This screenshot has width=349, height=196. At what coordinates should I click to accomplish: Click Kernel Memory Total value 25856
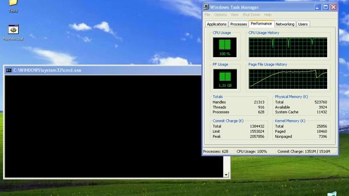click(x=322, y=126)
